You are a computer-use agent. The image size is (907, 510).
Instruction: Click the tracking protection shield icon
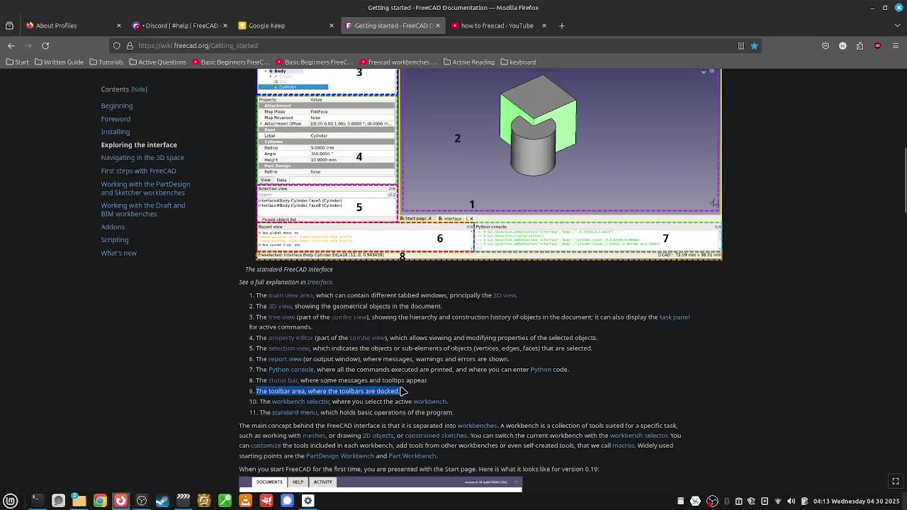[117, 45]
